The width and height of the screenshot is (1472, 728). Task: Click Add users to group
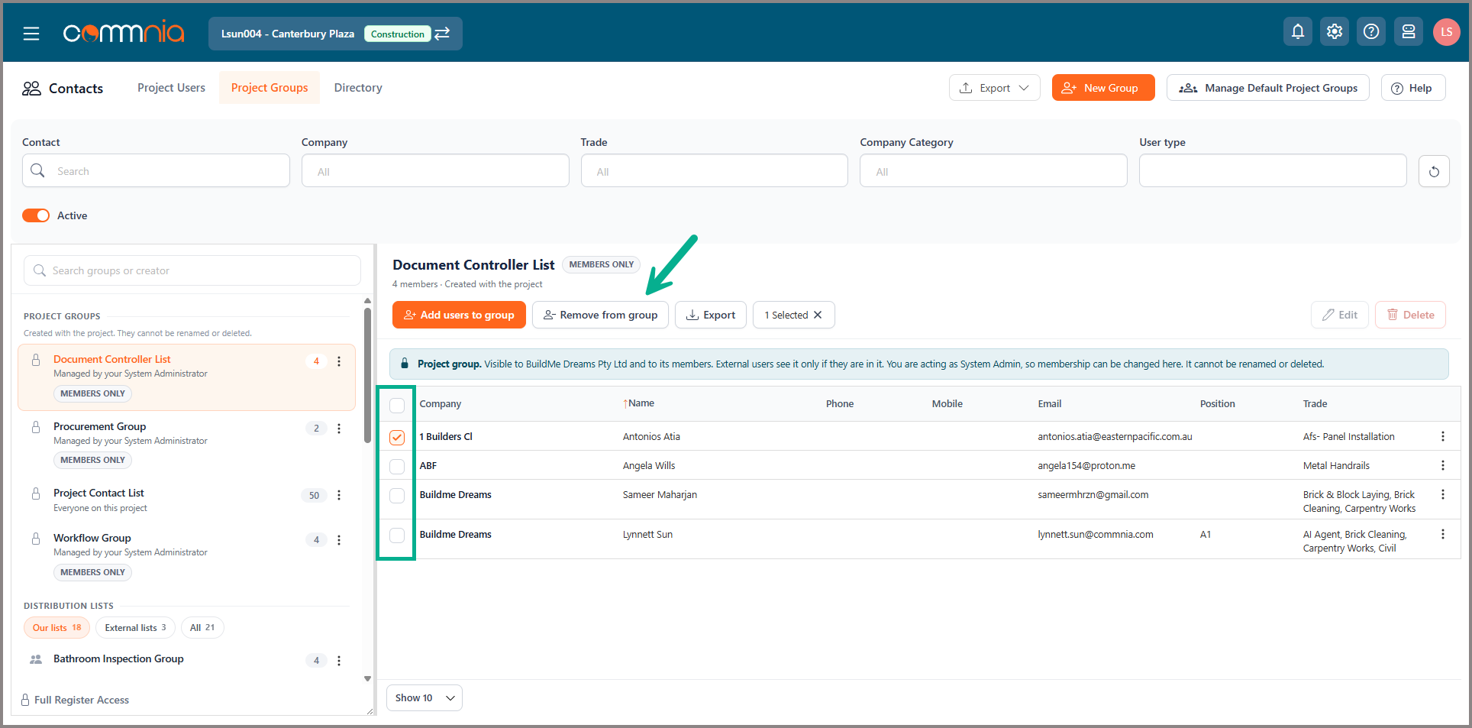[x=459, y=315]
